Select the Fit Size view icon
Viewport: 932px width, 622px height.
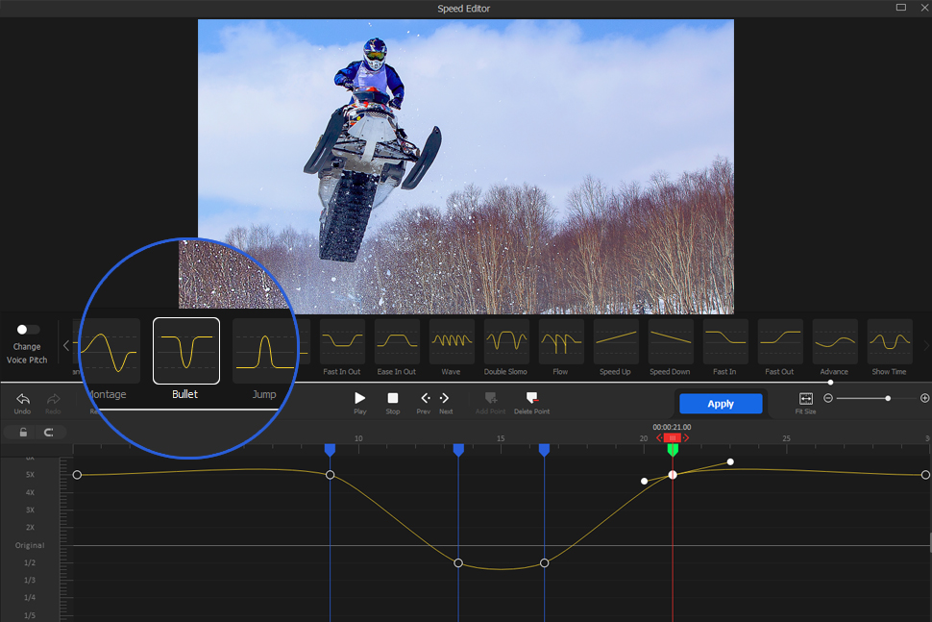(805, 397)
